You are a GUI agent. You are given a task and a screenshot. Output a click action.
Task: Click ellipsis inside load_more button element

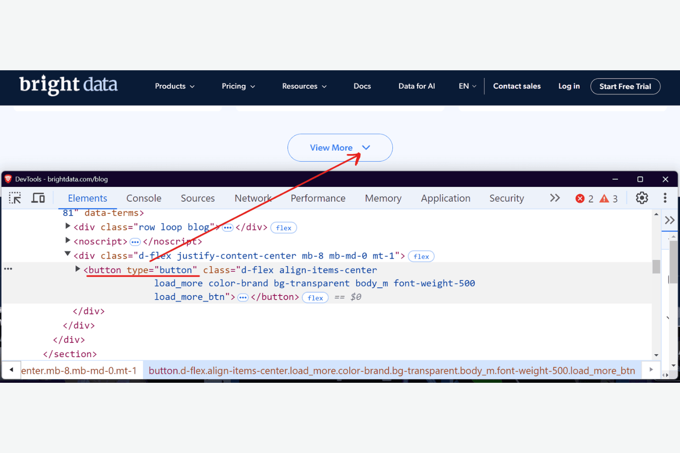tap(243, 297)
